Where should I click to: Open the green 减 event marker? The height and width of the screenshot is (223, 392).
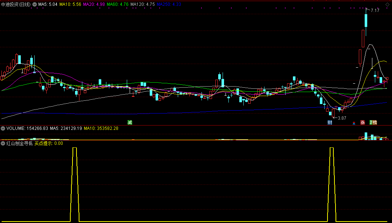tap(129, 122)
